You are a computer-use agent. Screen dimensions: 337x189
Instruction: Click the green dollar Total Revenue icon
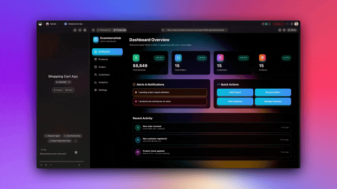(x=136, y=58)
